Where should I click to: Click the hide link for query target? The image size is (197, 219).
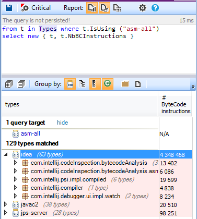point(63,123)
